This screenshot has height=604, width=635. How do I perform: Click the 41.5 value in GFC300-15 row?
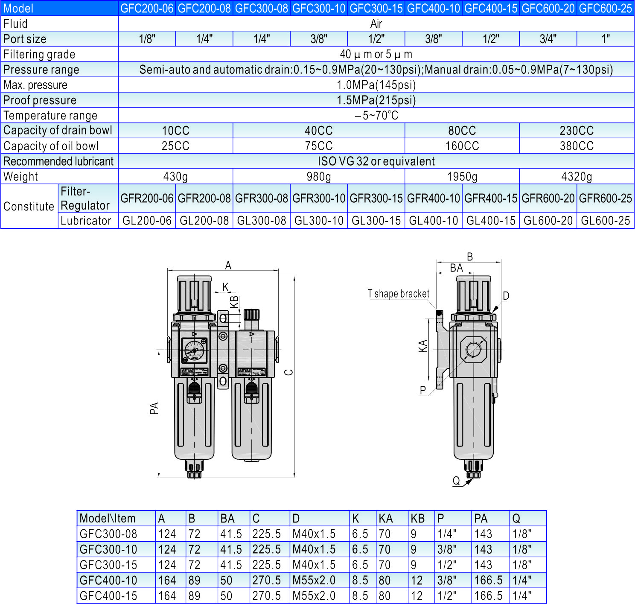pyautogui.click(x=231, y=565)
